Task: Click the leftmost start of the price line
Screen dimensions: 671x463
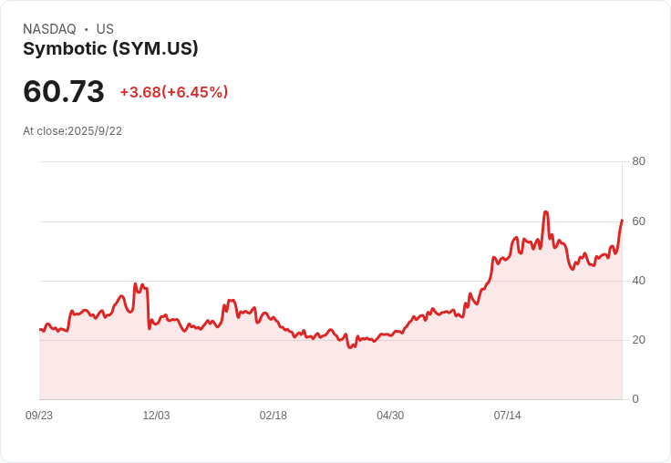Action: 40,330
